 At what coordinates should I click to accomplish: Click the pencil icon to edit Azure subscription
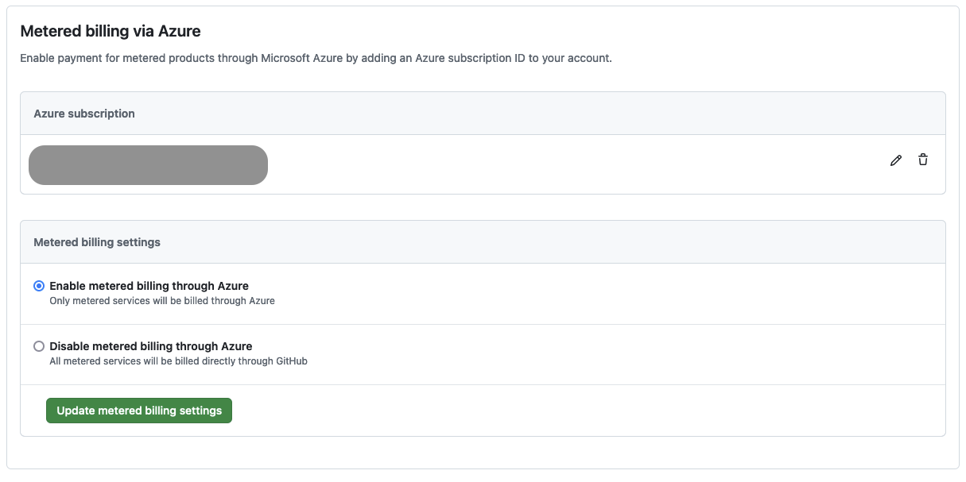coord(896,160)
